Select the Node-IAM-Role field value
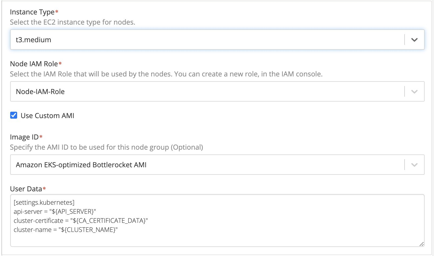 40,92
